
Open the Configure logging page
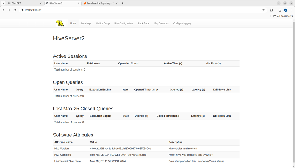coord(182,23)
